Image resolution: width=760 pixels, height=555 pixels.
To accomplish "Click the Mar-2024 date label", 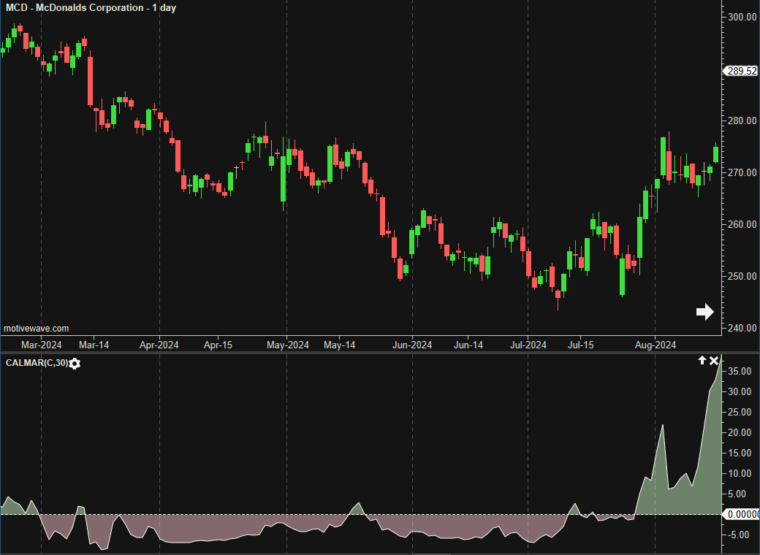I will coord(41,345).
